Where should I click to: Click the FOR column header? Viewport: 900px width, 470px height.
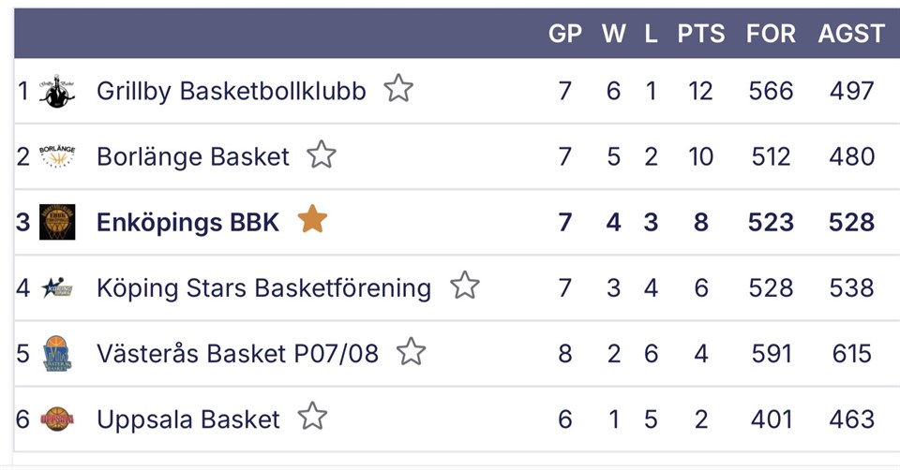(771, 35)
